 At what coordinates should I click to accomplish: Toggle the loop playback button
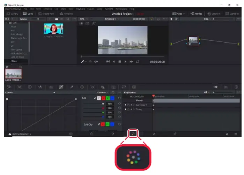coord(138,61)
